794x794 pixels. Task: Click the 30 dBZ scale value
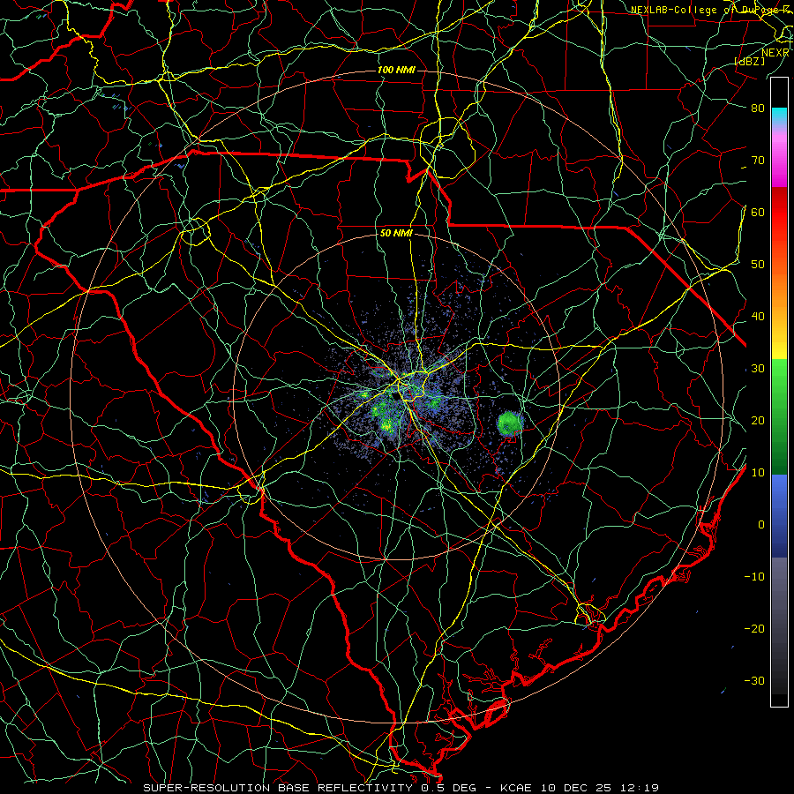[x=758, y=369]
